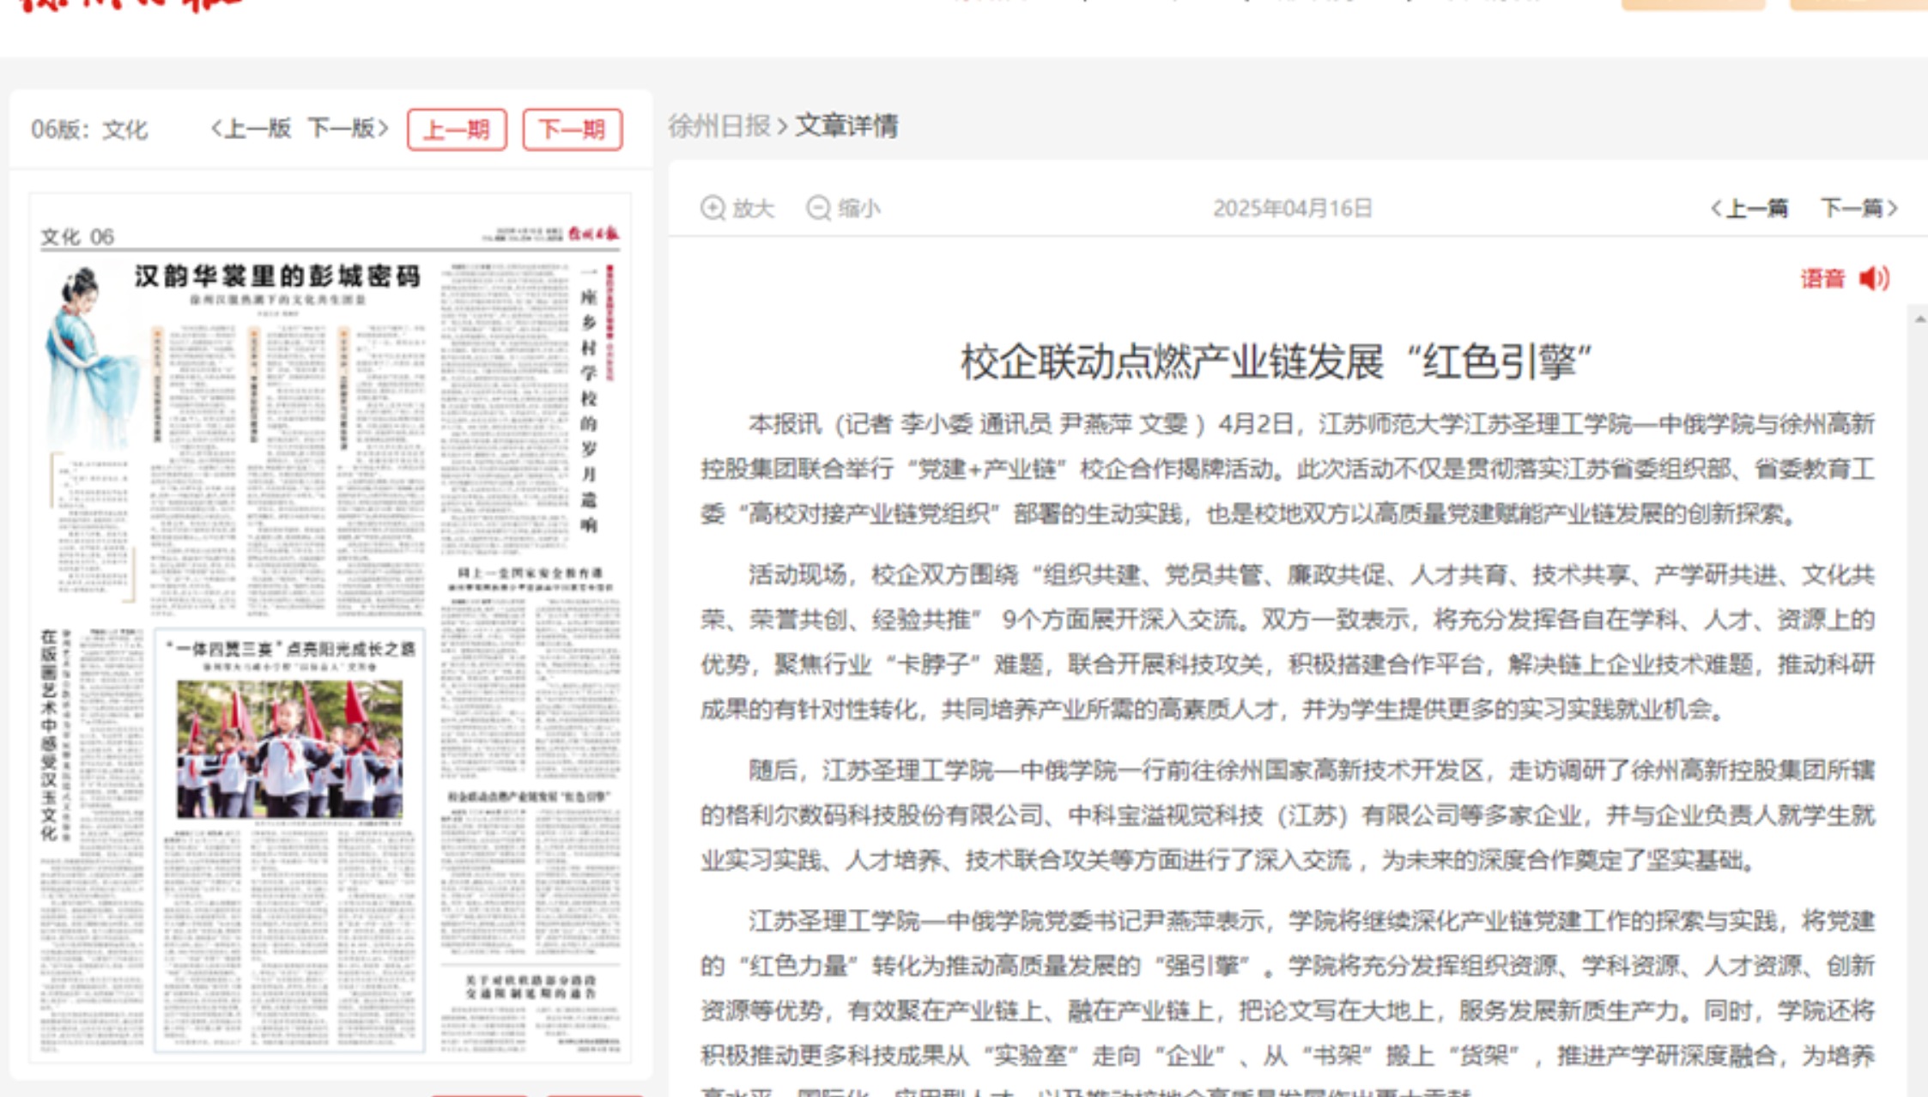This screenshot has height=1097, width=1928.
Task: Open 校企联动 红色引擎 article in page preview
Action: [529, 797]
